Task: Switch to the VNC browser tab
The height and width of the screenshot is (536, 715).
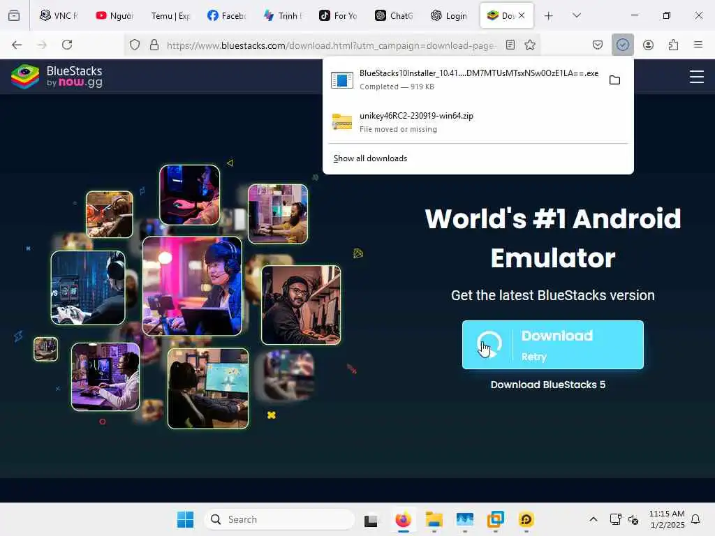Action: tap(59, 15)
